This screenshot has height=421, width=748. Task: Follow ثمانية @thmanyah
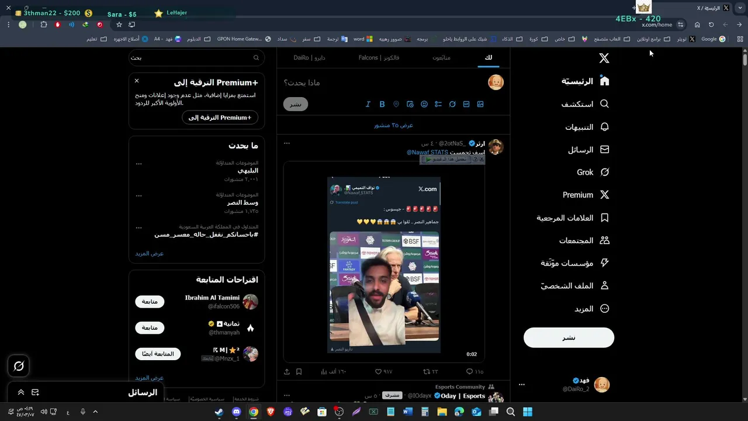click(150, 327)
